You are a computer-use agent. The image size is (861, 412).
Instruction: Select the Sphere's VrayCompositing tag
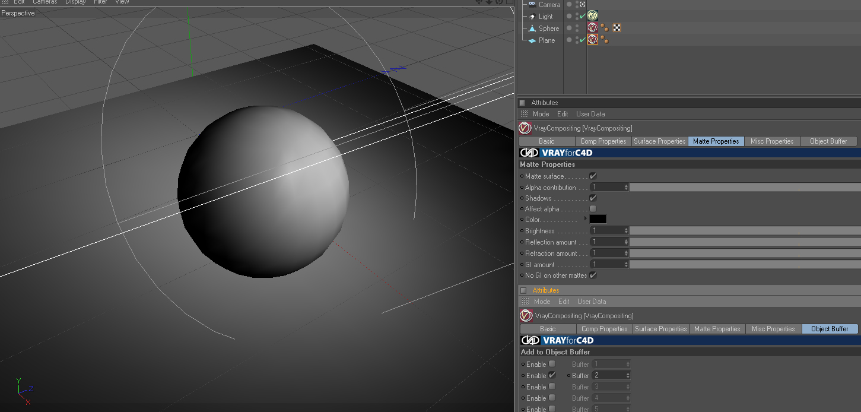[592, 28]
